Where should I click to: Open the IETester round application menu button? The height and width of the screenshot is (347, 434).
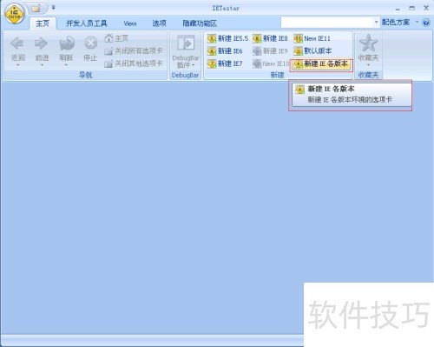(15, 14)
